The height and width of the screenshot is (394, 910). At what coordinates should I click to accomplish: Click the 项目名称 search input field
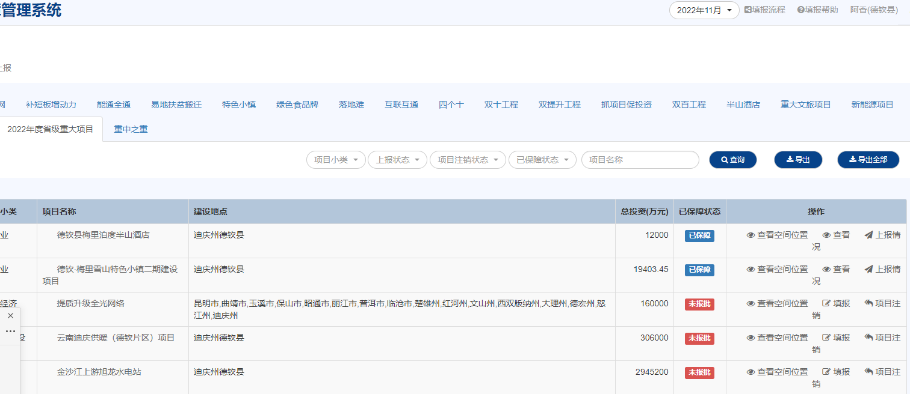[x=640, y=160]
